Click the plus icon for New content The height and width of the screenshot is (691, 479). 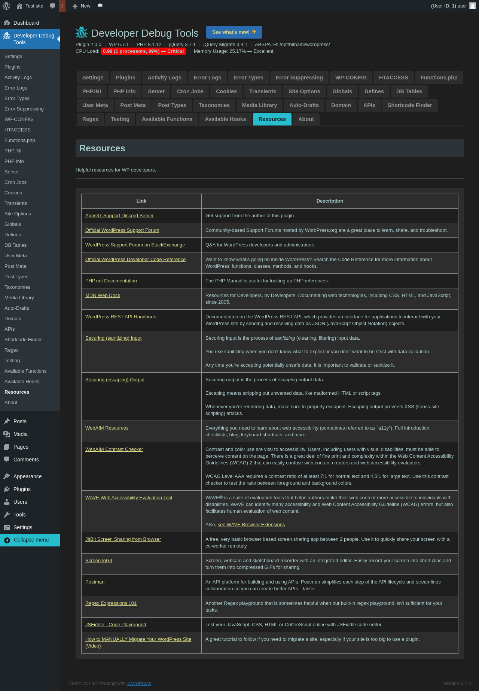75,6
